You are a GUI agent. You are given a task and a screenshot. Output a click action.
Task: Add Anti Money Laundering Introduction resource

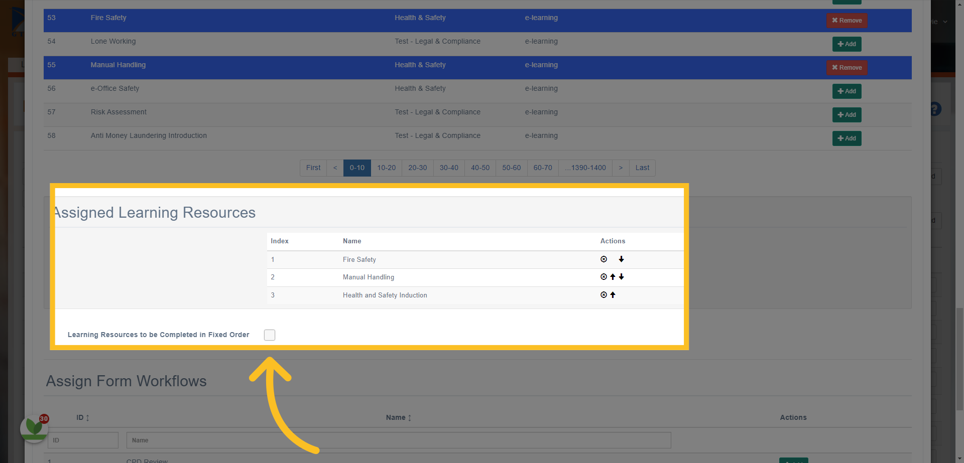pyautogui.click(x=847, y=138)
